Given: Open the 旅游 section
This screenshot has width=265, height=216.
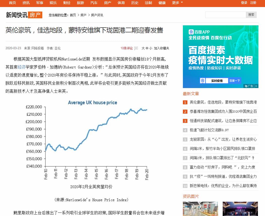Looking at the screenshot, I should click(x=80, y=3).
